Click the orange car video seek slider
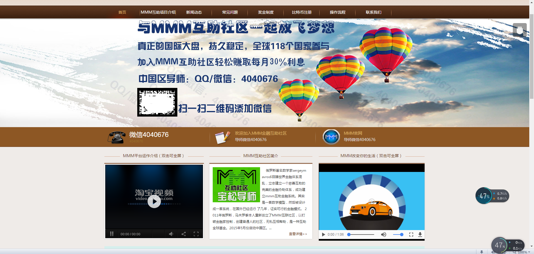This screenshot has width=534, height=254. coord(361,235)
